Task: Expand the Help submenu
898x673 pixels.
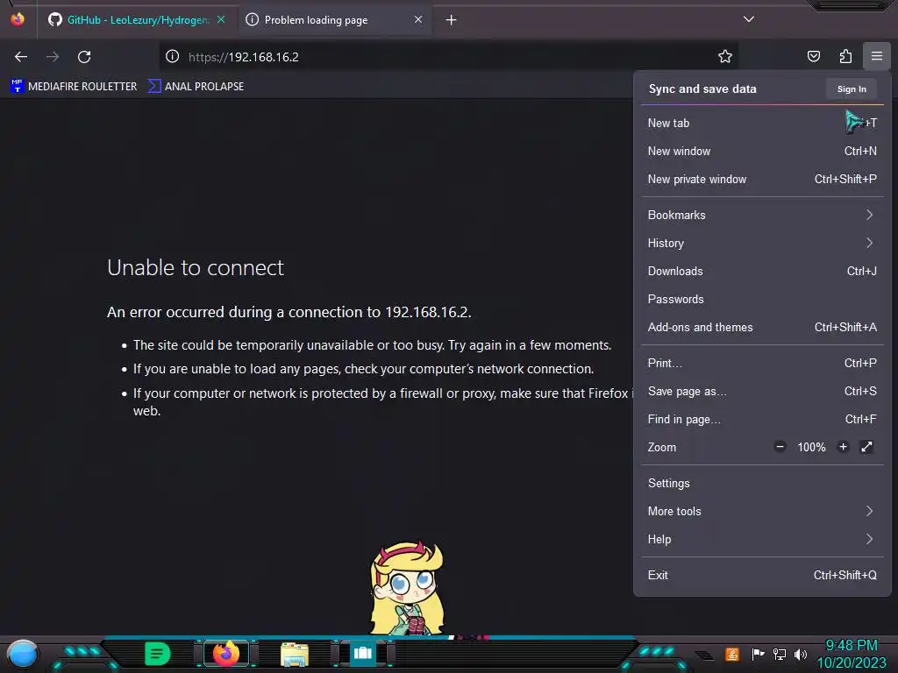Action: pyautogui.click(x=762, y=540)
